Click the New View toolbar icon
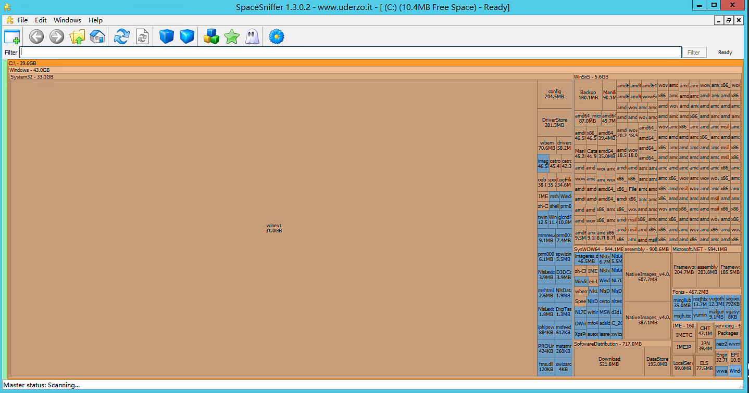The width and height of the screenshot is (749, 393). [12, 37]
